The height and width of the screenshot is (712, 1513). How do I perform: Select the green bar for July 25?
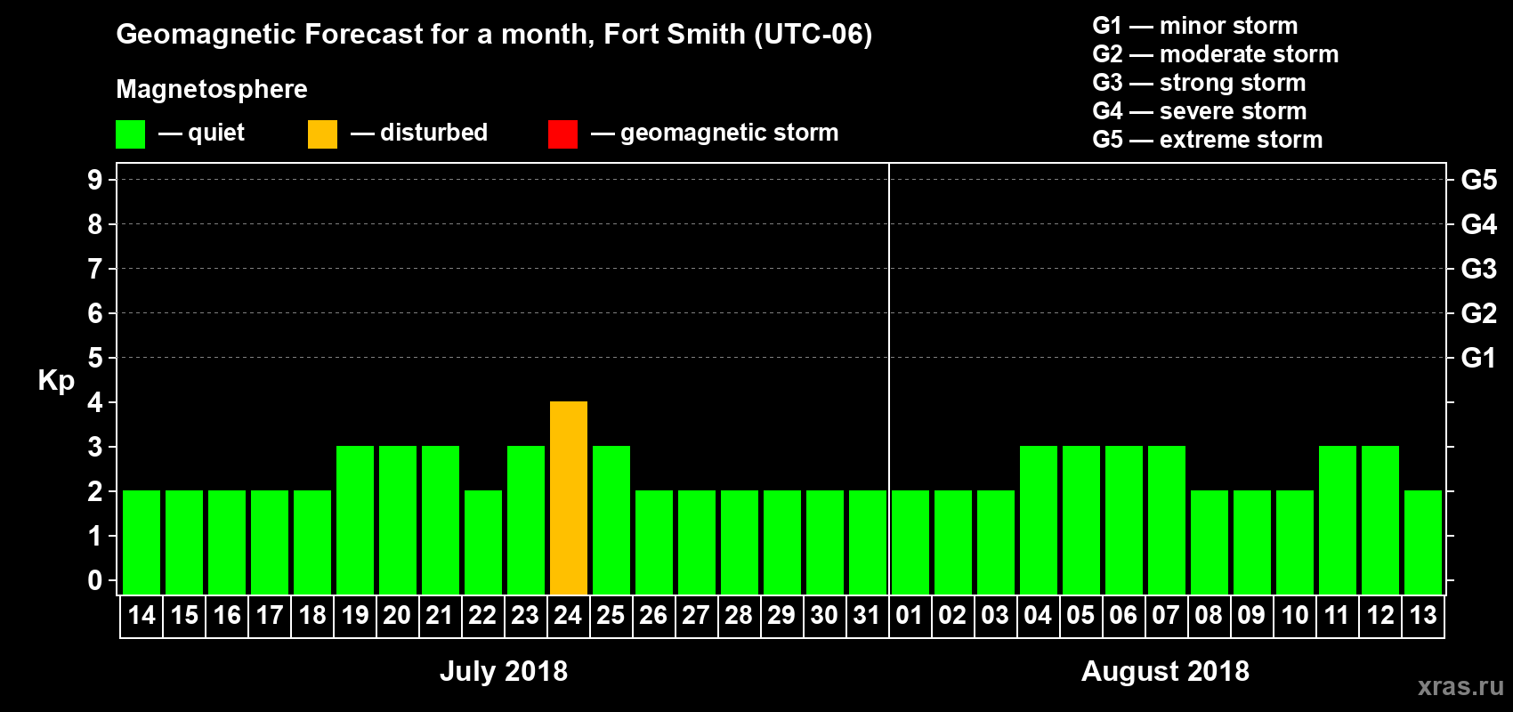611,520
